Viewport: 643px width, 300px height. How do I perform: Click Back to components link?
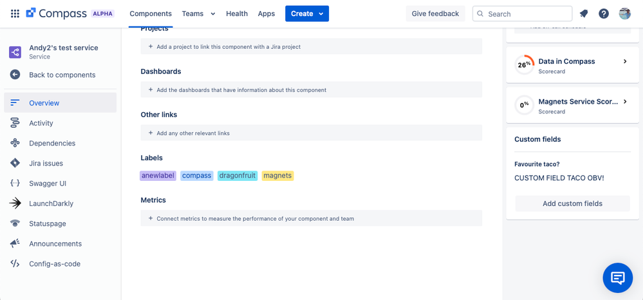pos(62,75)
